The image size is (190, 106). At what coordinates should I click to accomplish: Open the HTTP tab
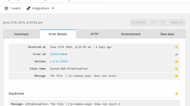[94, 34]
